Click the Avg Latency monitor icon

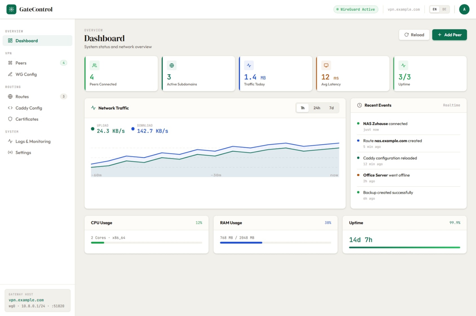(326, 66)
